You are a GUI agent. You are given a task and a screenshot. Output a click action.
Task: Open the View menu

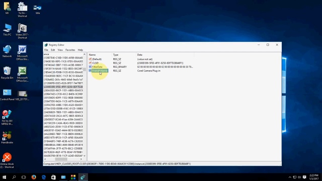pyautogui.click(x=60, y=50)
